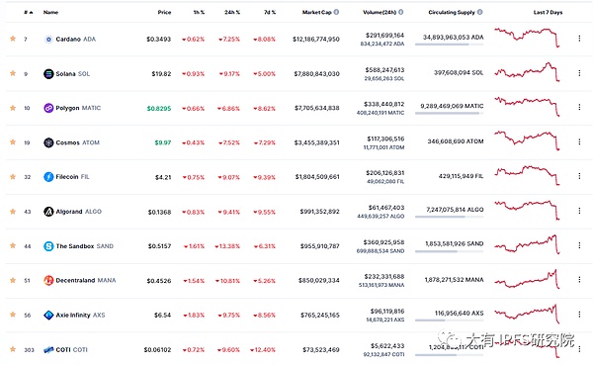The height and width of the screenshot is (366, 593).
Task: Open The Sandbox SAND coin page
Action: pos(85,246)
